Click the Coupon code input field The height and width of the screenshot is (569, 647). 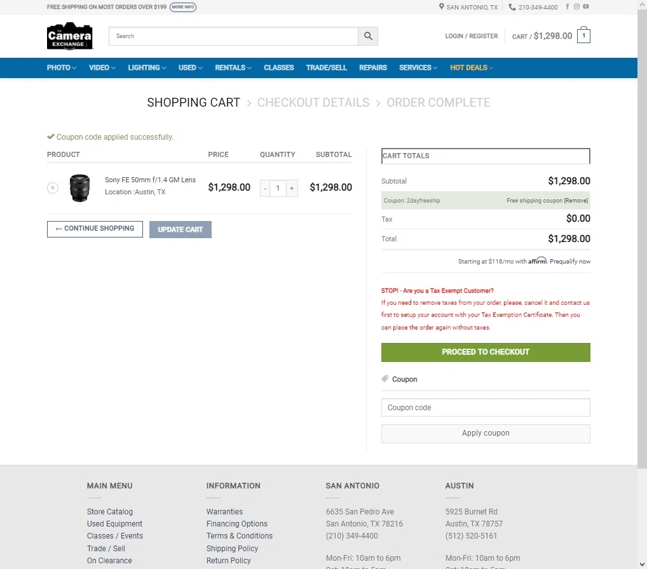[486, 407]
